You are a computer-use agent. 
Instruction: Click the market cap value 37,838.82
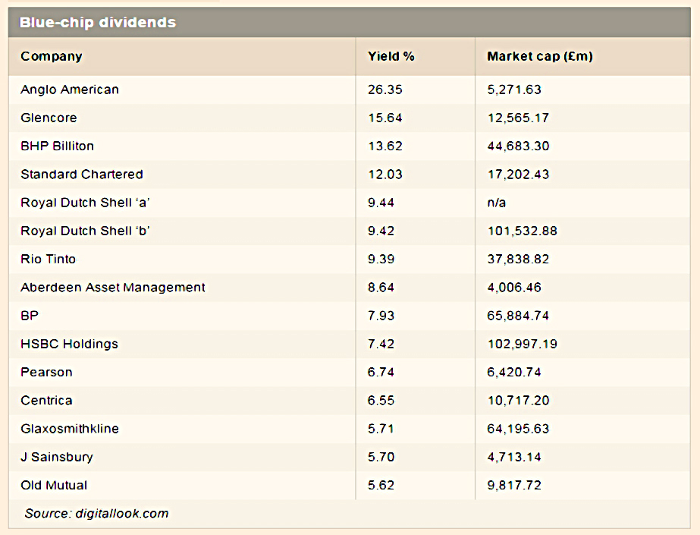tap(518, 259)
